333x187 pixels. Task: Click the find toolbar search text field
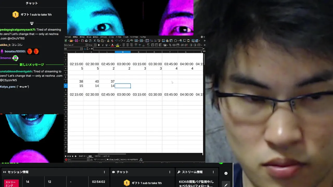[x=78, y=160]
